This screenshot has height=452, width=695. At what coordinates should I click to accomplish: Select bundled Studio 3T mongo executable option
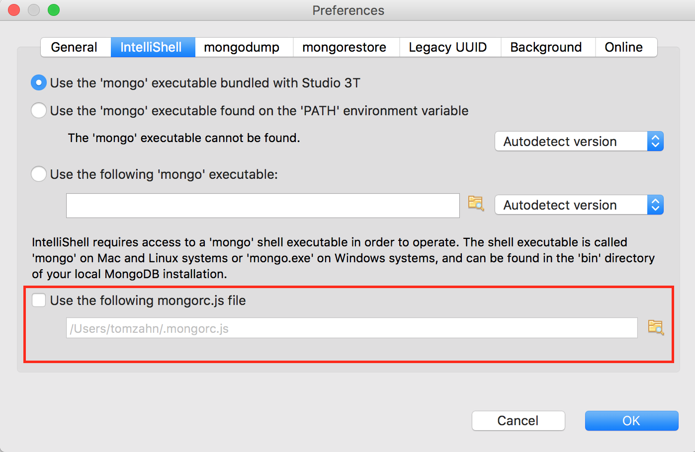39,82
